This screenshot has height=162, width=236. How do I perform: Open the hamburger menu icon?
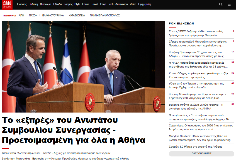229,4
